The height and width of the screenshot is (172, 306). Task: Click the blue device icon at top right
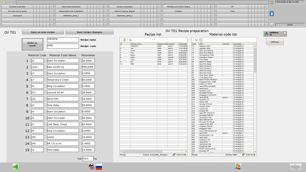coord(272,14)
